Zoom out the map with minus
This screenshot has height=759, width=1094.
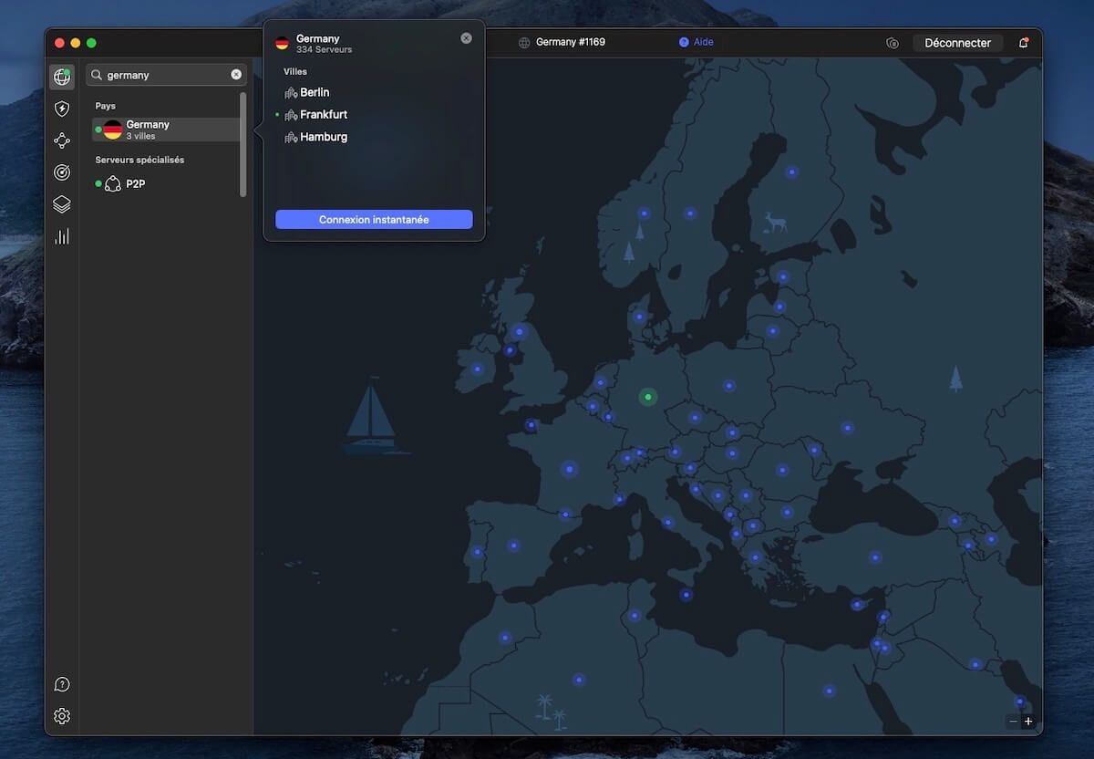click(1013, 722)
